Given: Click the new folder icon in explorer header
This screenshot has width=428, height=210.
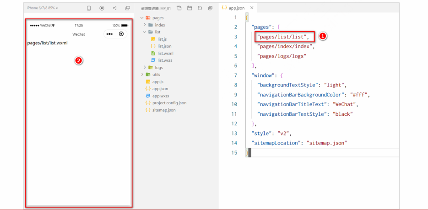Looking at the screenshot, I should (190, 8).
